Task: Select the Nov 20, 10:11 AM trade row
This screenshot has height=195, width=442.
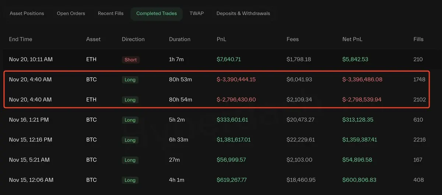Action: [x=31, y=59]
